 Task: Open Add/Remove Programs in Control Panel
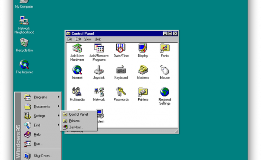point(99,48)
